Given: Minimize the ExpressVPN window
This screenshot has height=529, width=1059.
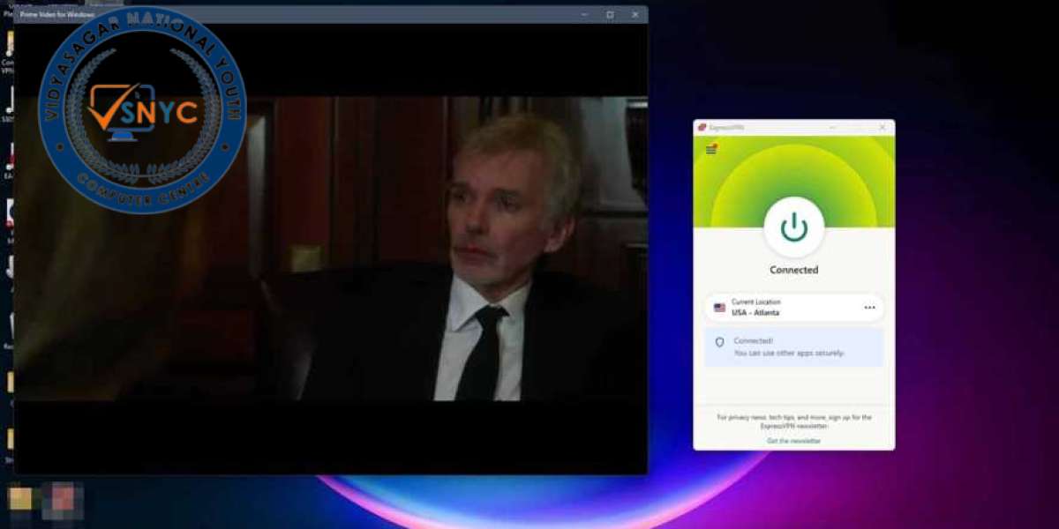Looking at the screenshot, I should (831, 127).
